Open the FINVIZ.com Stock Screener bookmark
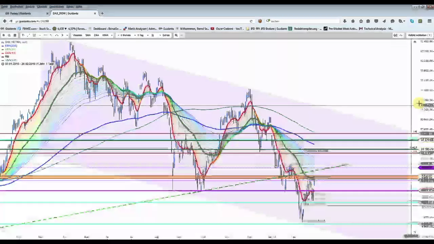This screenshot has height=244, width=434. (34, 29)
